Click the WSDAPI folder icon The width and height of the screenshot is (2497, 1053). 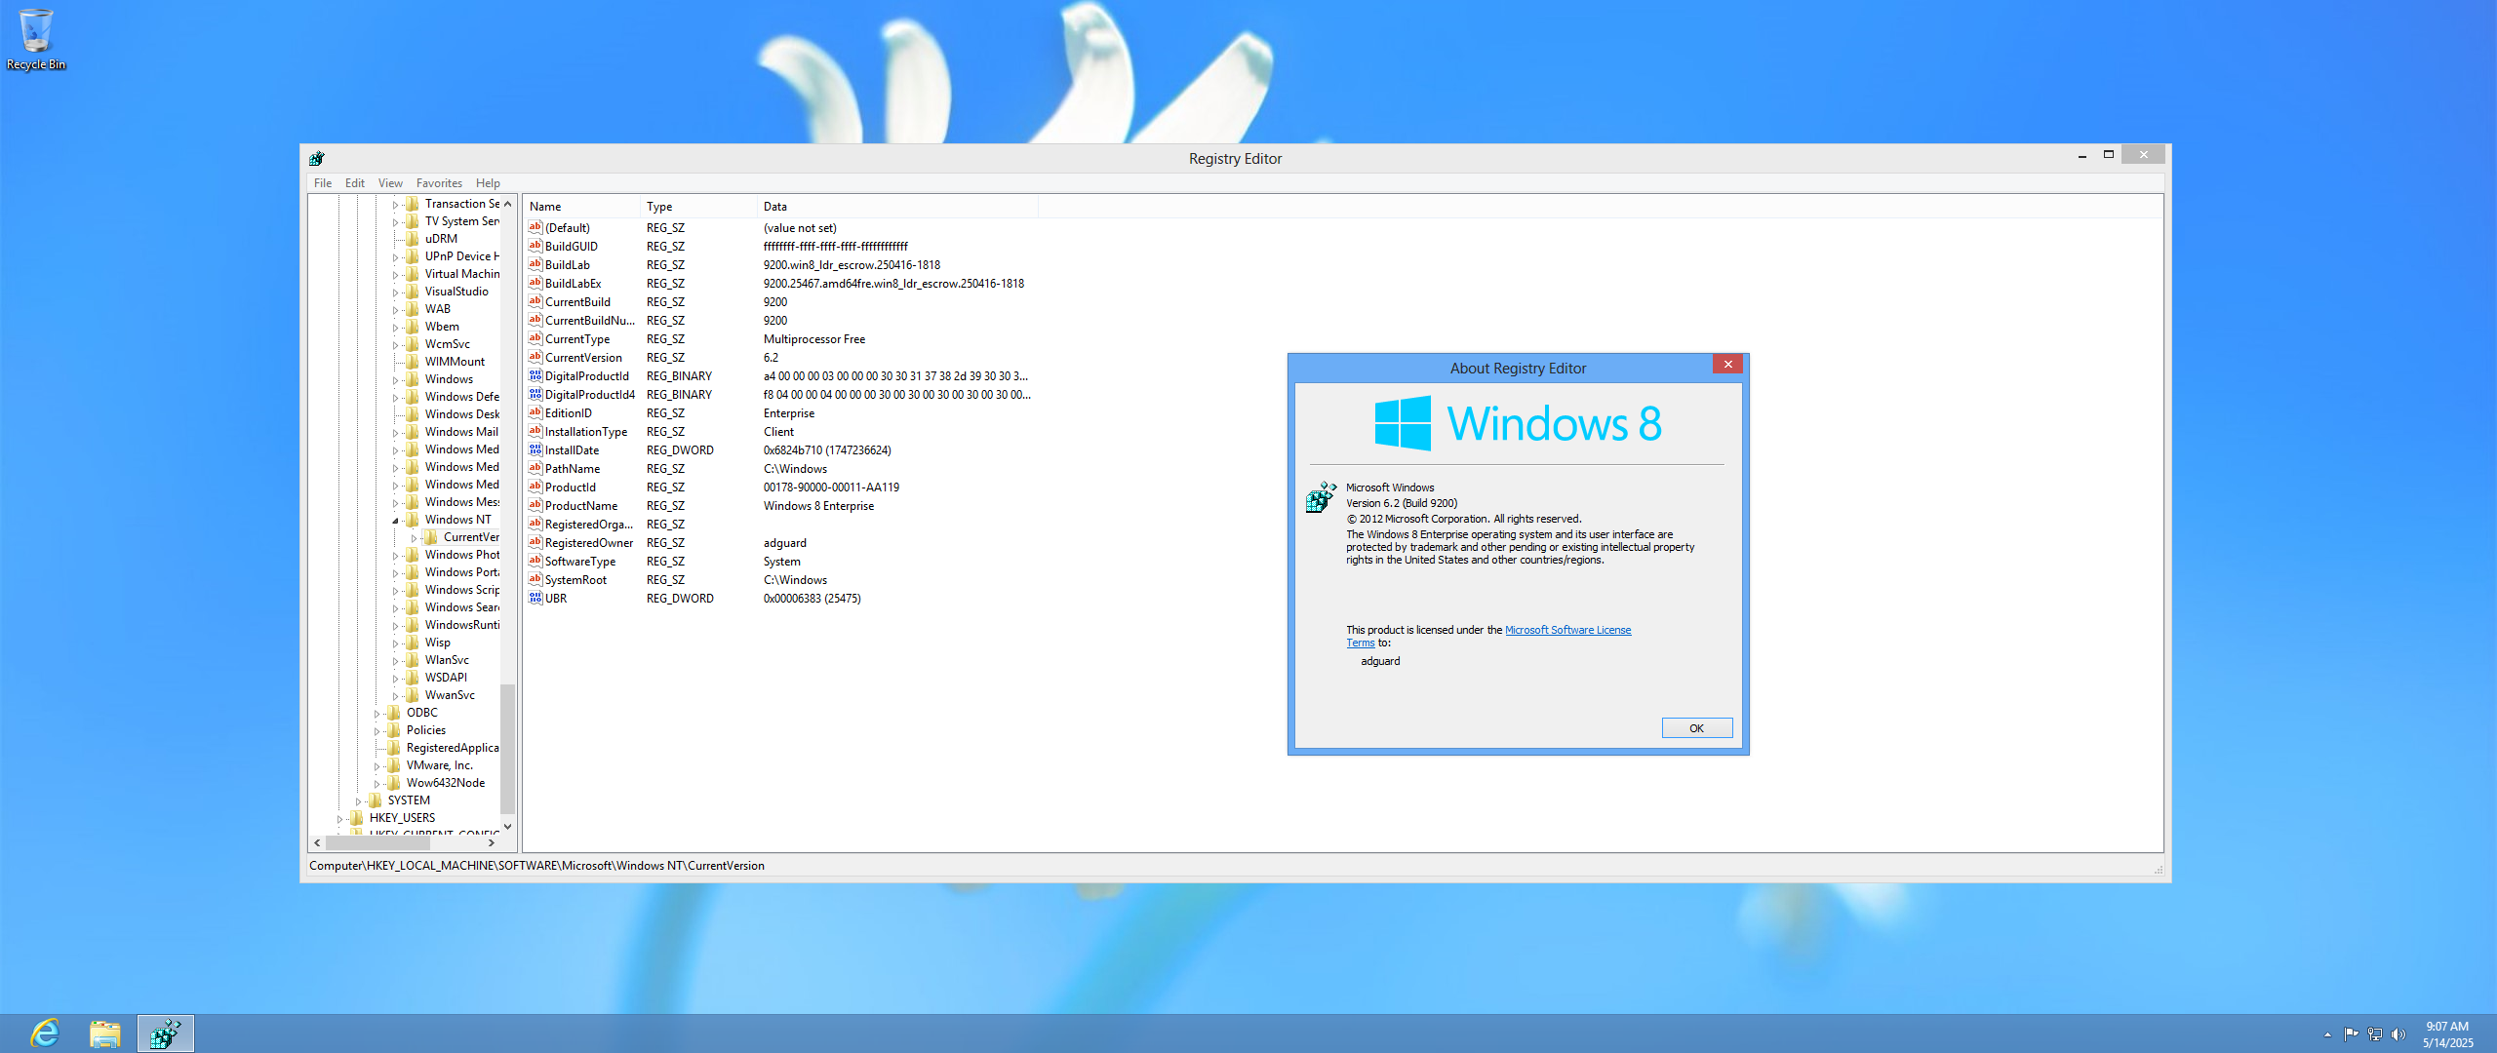coord(412,677)
